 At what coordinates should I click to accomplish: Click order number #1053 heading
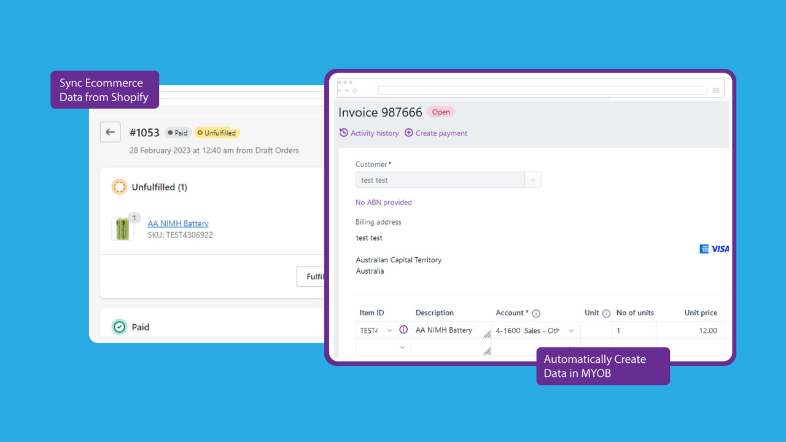pyautogui.click(x=144, y=133)
